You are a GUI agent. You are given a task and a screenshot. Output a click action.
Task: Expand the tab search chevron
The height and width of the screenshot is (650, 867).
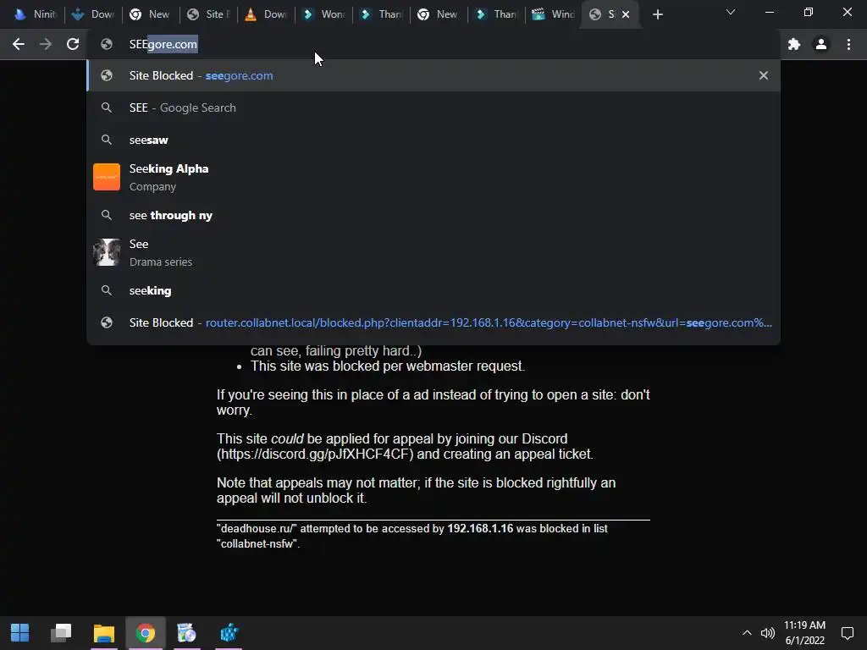[731, 12]
